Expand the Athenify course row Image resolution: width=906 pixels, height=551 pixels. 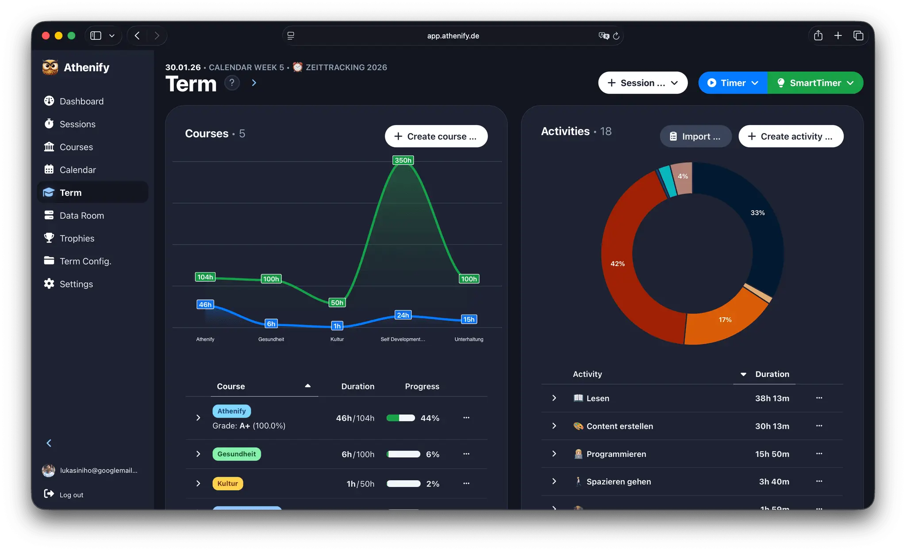tap(198, 418)
